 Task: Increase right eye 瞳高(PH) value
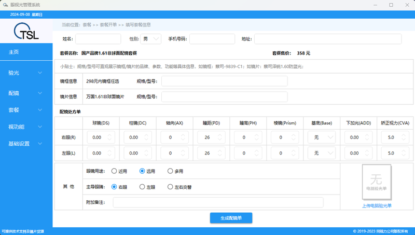tap(256, 135)
